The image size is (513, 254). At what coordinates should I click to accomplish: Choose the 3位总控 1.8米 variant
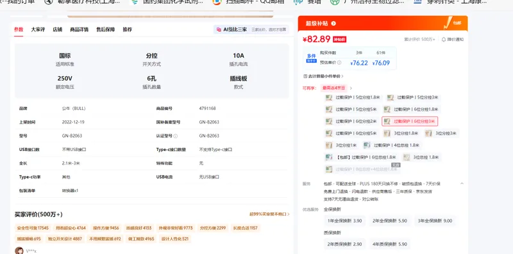[x=422, y=157]
